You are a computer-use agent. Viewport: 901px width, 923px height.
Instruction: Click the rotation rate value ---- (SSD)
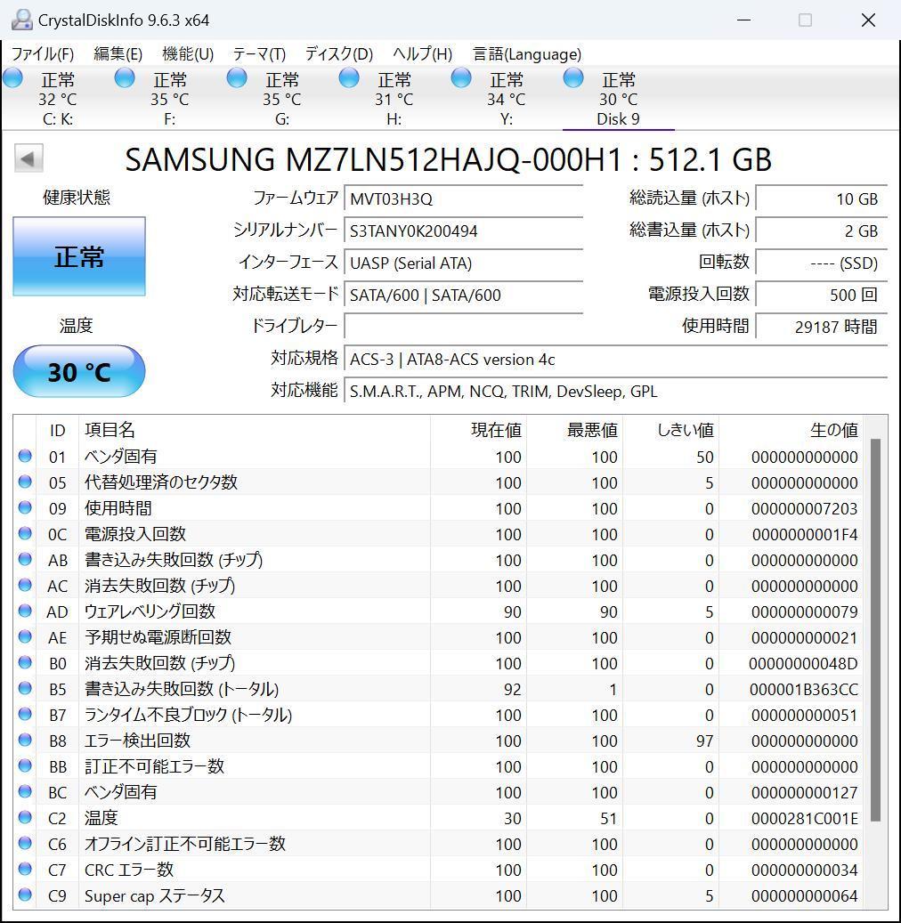coord(821,263)
